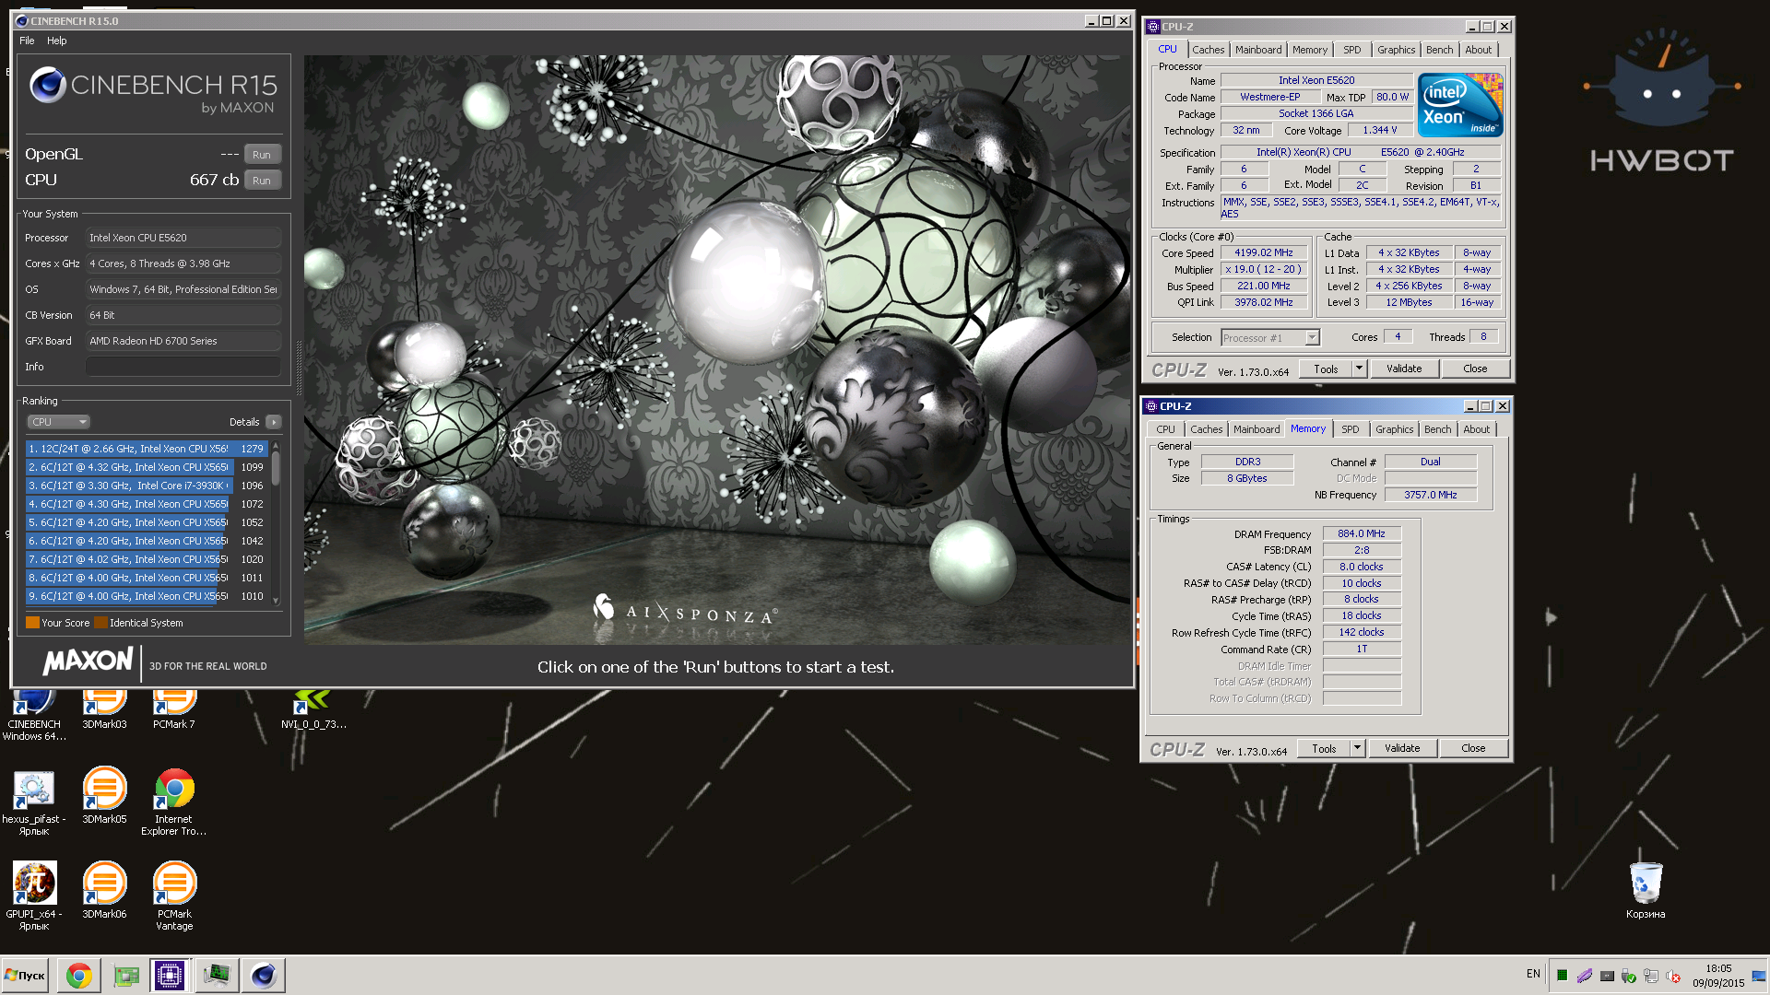Viewport: 1770px width, 995px height.
Task: Open Tools dropdown arrow in bottom CPU-Z
Action: coord(1357,748)
